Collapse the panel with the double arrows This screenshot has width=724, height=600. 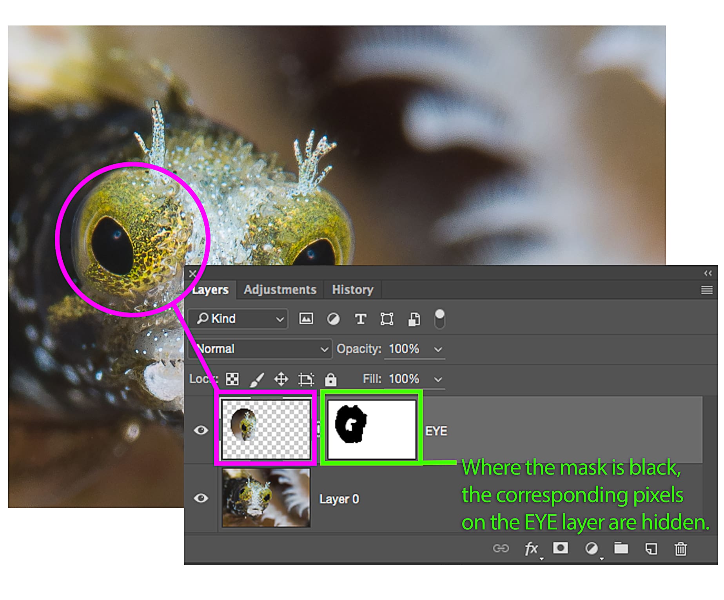pyautogui.click(x=707, y=273)
